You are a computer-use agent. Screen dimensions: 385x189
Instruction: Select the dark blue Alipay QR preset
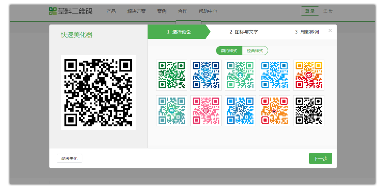(206, 75)
